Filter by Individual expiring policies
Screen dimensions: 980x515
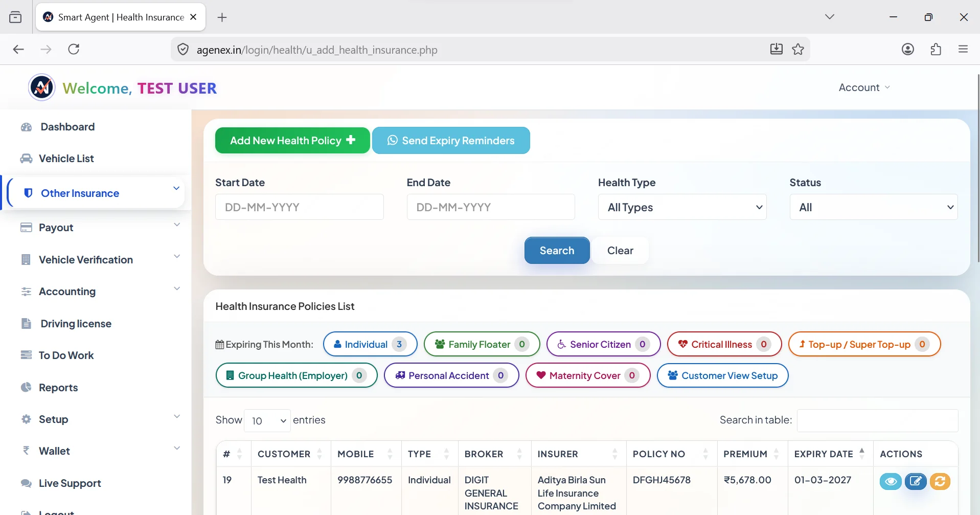[370, 344]
